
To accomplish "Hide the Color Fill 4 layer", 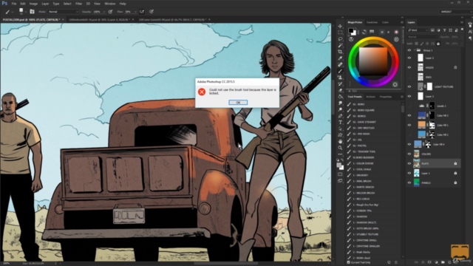I will click(409, 145).
